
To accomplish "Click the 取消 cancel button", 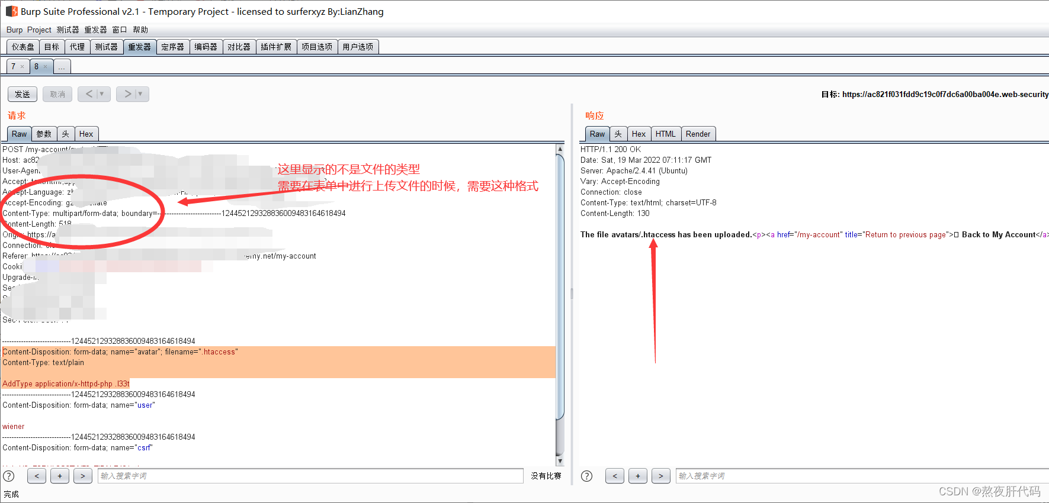I will point(57,94).
